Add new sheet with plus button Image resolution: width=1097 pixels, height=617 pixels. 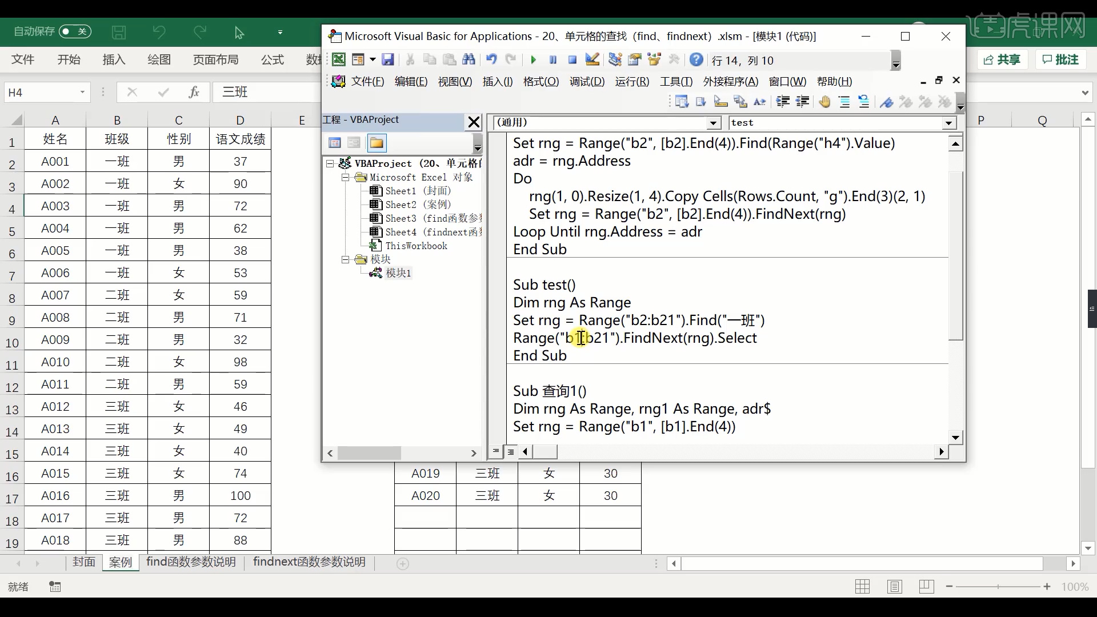403,564
